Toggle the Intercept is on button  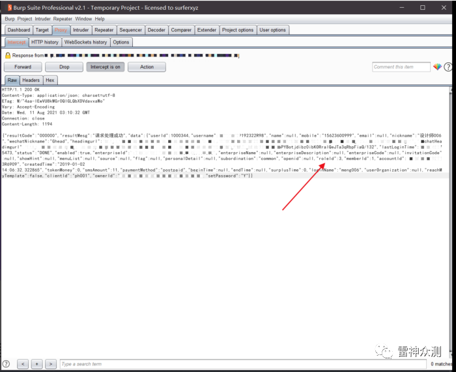pyautogui.click(x=106, y=67)
